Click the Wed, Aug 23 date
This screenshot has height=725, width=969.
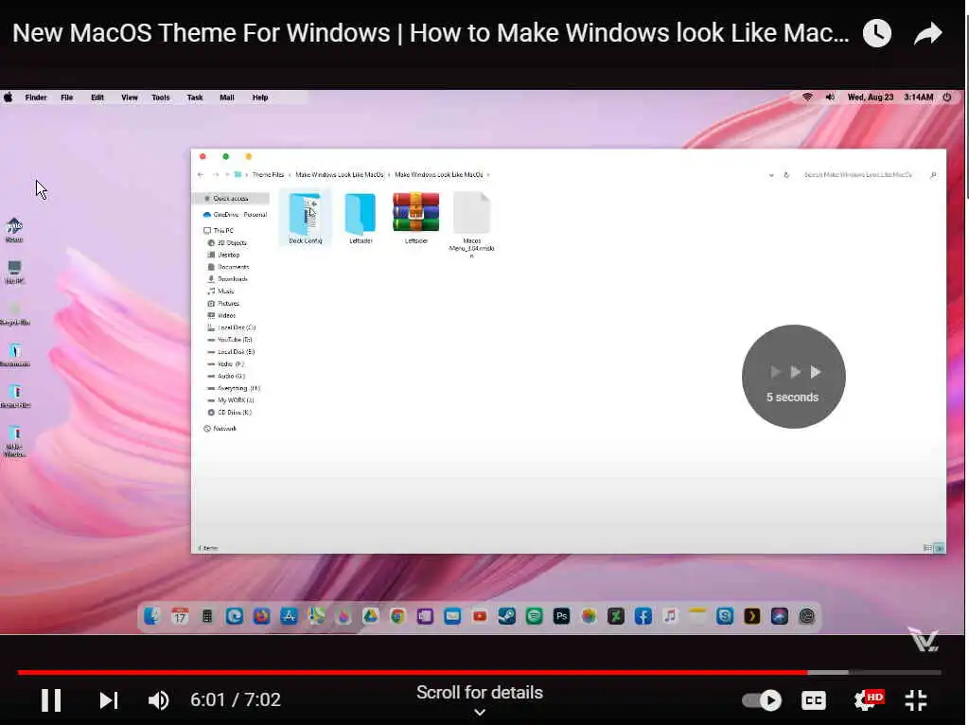coord(871,97)
